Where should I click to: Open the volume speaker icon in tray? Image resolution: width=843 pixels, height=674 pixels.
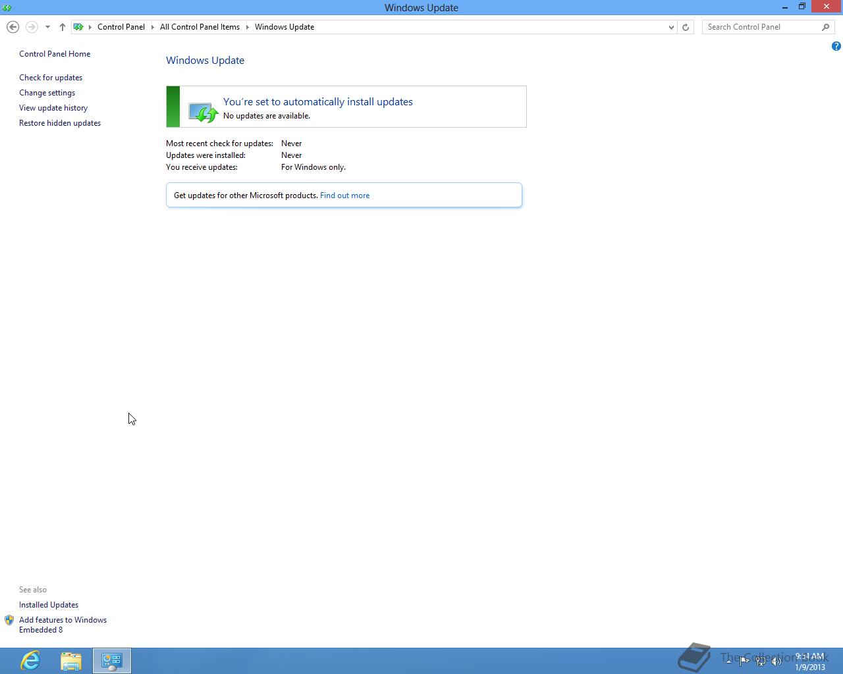776,661
